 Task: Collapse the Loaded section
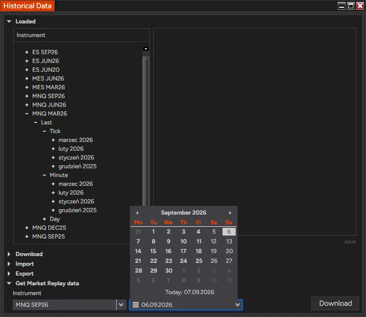(x=9, y=21)
